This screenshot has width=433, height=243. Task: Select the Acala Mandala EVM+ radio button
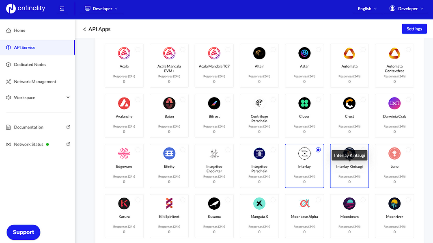tap(183, 50)
